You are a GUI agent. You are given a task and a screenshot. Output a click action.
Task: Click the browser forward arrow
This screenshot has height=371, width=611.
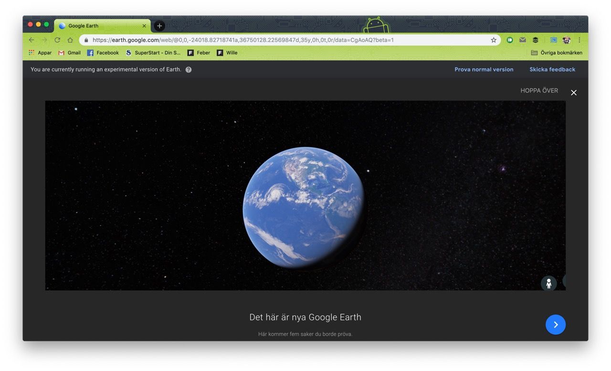click(x=44, y=40)
